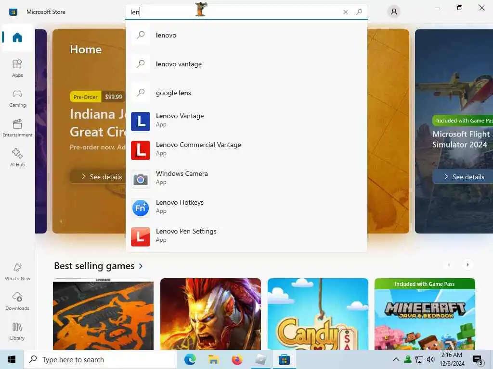Launch Microsoft Edge from taskbar
Viewport: 493px width, 369px height.
tap(190, 359)
